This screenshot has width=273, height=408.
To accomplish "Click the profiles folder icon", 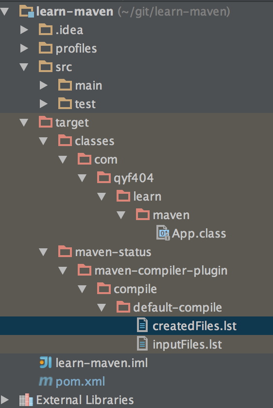I will (46, 48).
